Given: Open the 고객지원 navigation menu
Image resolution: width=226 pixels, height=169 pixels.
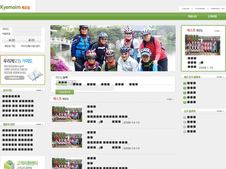Looking at the screenshot, I should click(212, 16).
